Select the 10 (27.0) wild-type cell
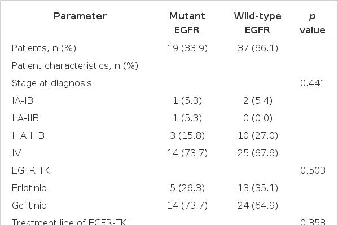This screenshot has height=225, width=338. point(258,135)
